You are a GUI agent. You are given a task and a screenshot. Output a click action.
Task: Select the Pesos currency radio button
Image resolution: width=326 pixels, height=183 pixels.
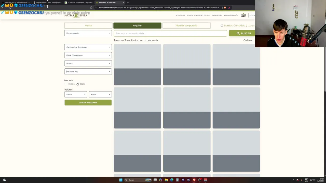(x=66, y=84)
